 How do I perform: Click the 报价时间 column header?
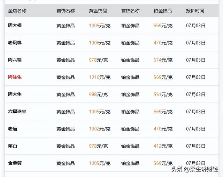[195, 11]
